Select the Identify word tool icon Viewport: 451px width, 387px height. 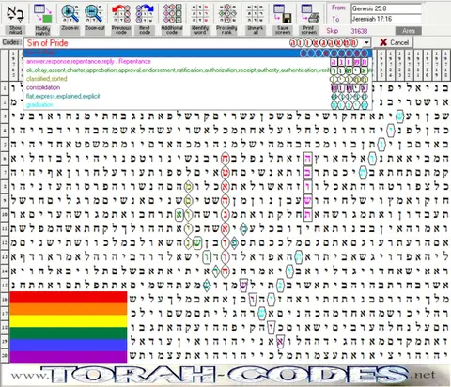tap(200, 14)
